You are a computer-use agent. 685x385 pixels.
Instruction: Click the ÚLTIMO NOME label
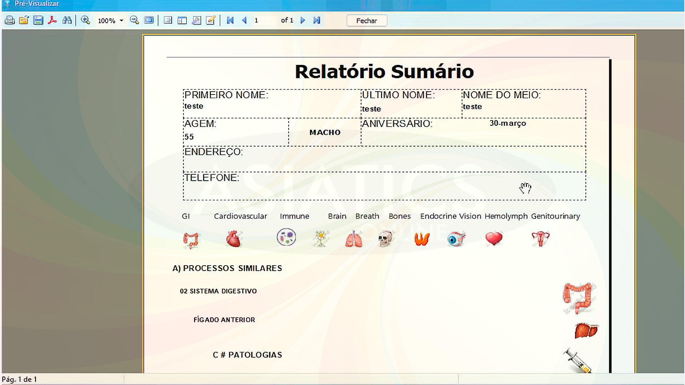pos(399,95)
